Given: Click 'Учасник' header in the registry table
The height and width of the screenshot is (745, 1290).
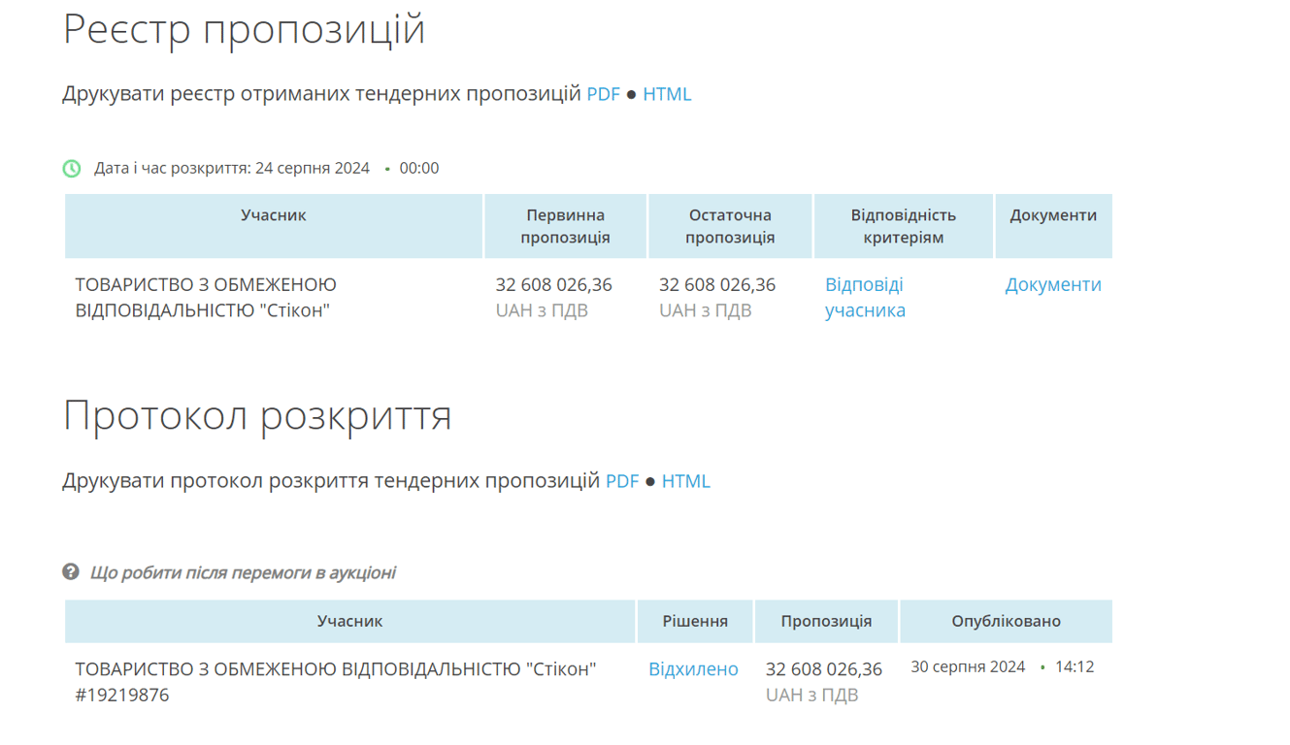Looking at the screenshot, I should (274, 215).
